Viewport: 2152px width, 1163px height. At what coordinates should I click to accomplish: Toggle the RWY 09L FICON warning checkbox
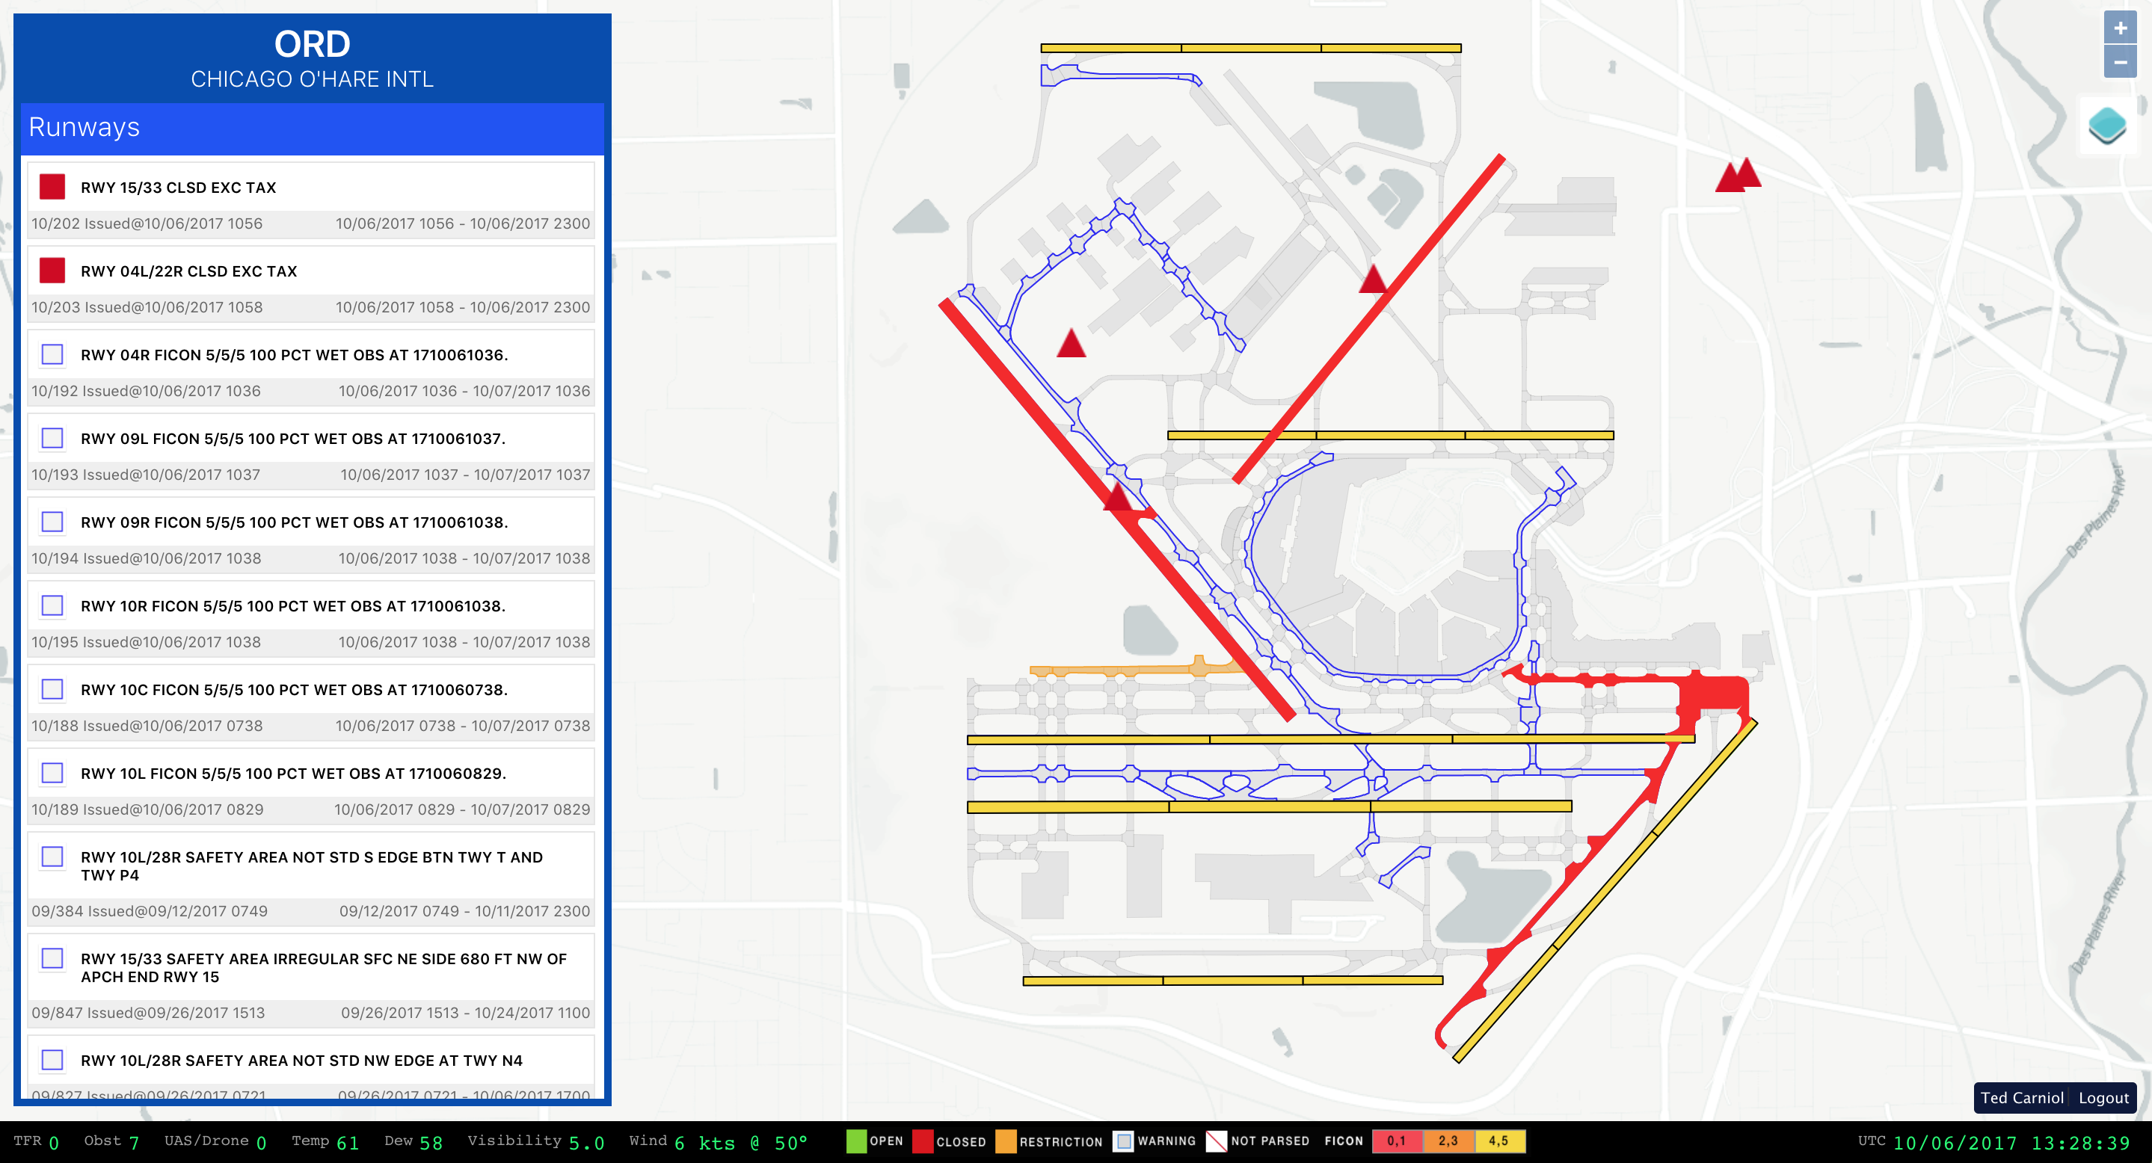(x=52, y=438)
